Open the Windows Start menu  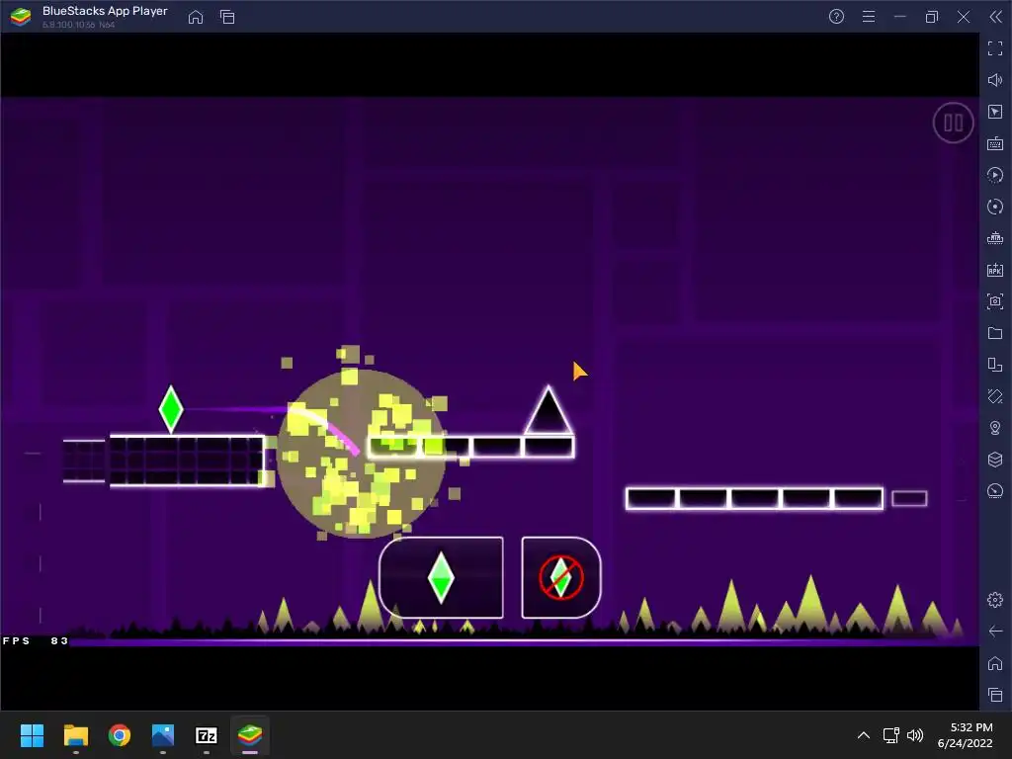[32, 735]
